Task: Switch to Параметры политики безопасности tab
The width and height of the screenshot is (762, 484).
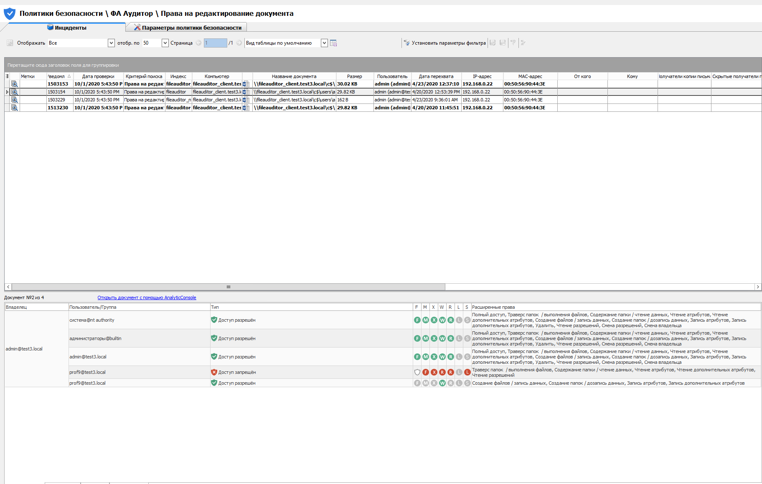Action: click(187, 28)
